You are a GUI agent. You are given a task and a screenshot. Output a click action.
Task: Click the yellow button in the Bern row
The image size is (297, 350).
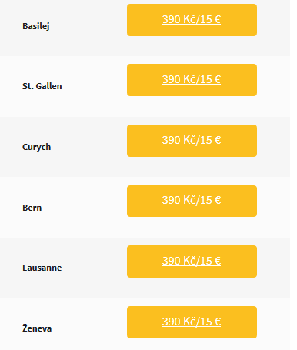pyautogui.click(x=192, y=201)
